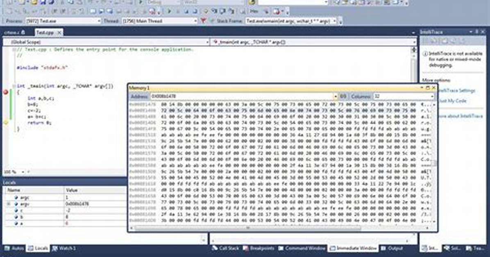Viewport: 490px width, 257px height.
Task: Open the Memory 1 window options arrow
Action: point(422,88)
